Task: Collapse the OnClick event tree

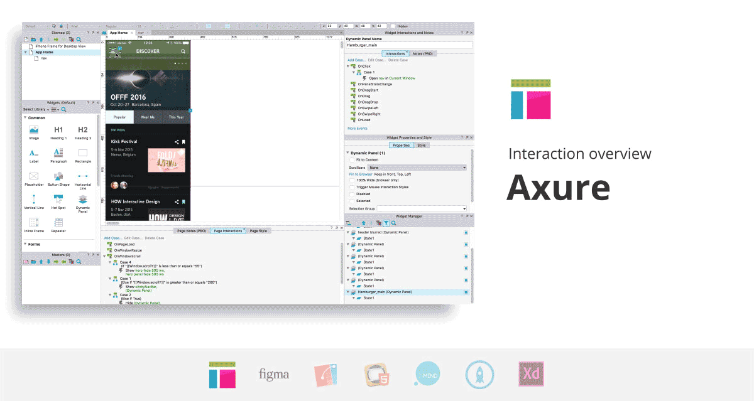Action: click(x=347, y=66)
